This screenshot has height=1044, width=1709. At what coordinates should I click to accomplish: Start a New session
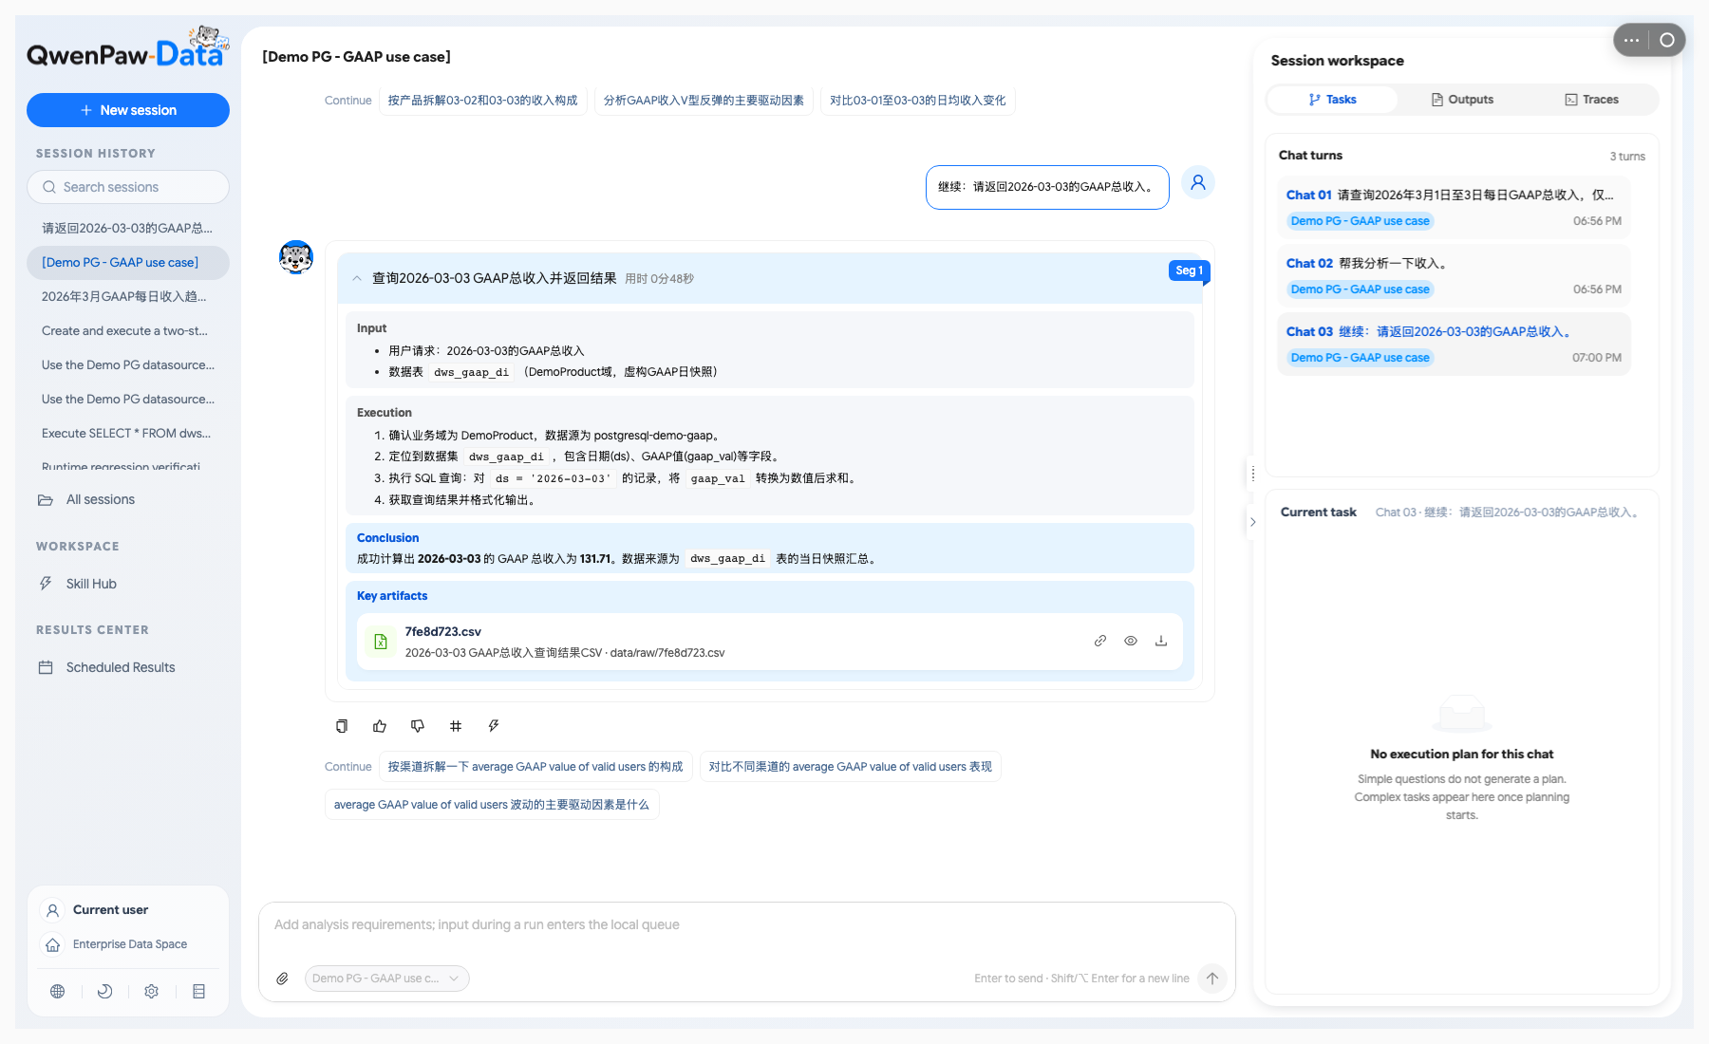point(128,110)
